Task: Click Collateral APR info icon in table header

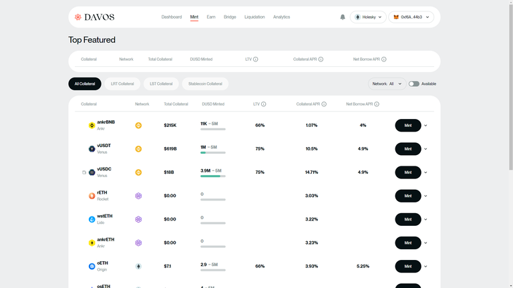Action: pyautogui.click(x=324, y=104)
